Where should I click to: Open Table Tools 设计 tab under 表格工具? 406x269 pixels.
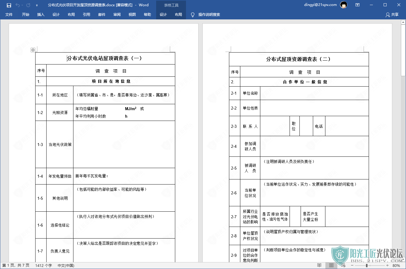point(163,14)
